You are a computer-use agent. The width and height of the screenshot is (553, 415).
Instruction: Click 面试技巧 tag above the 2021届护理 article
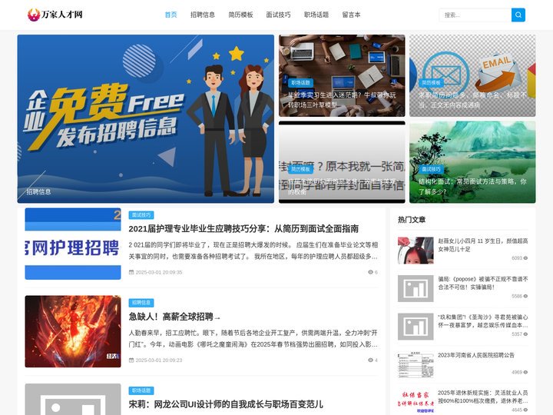tap(141, 215)
